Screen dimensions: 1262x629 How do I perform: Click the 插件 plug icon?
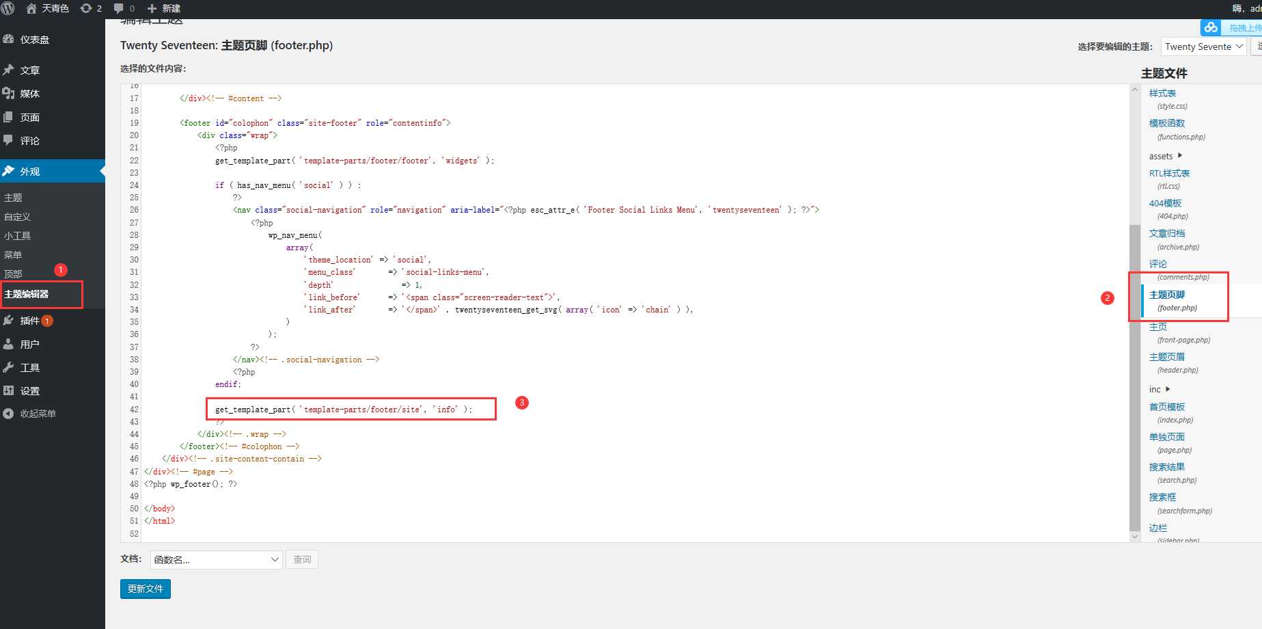coord(8,320)
